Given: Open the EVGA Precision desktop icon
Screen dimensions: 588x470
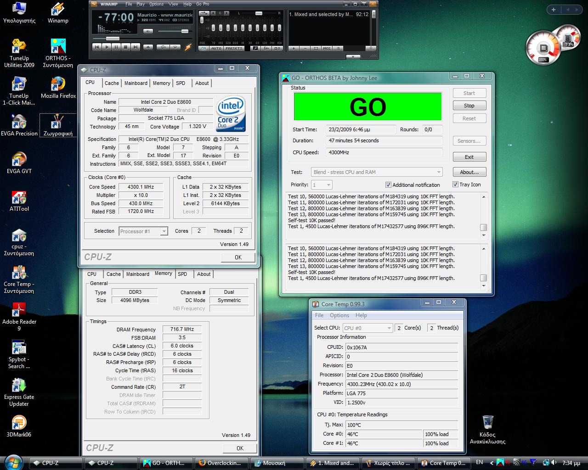Looking at the screenshot, I should 19,125.
